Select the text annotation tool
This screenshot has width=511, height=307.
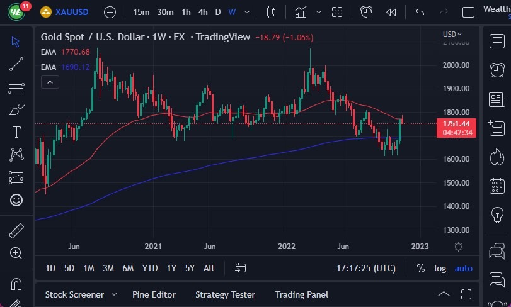click(x=16, y=132)
